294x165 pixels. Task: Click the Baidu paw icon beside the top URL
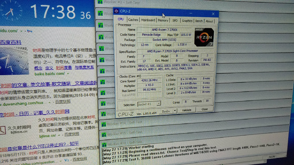tap(30, 31)
